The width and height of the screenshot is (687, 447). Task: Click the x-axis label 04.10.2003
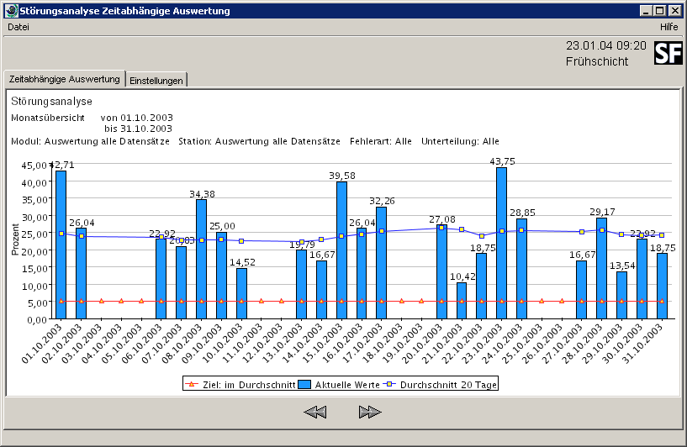[102, 344]
